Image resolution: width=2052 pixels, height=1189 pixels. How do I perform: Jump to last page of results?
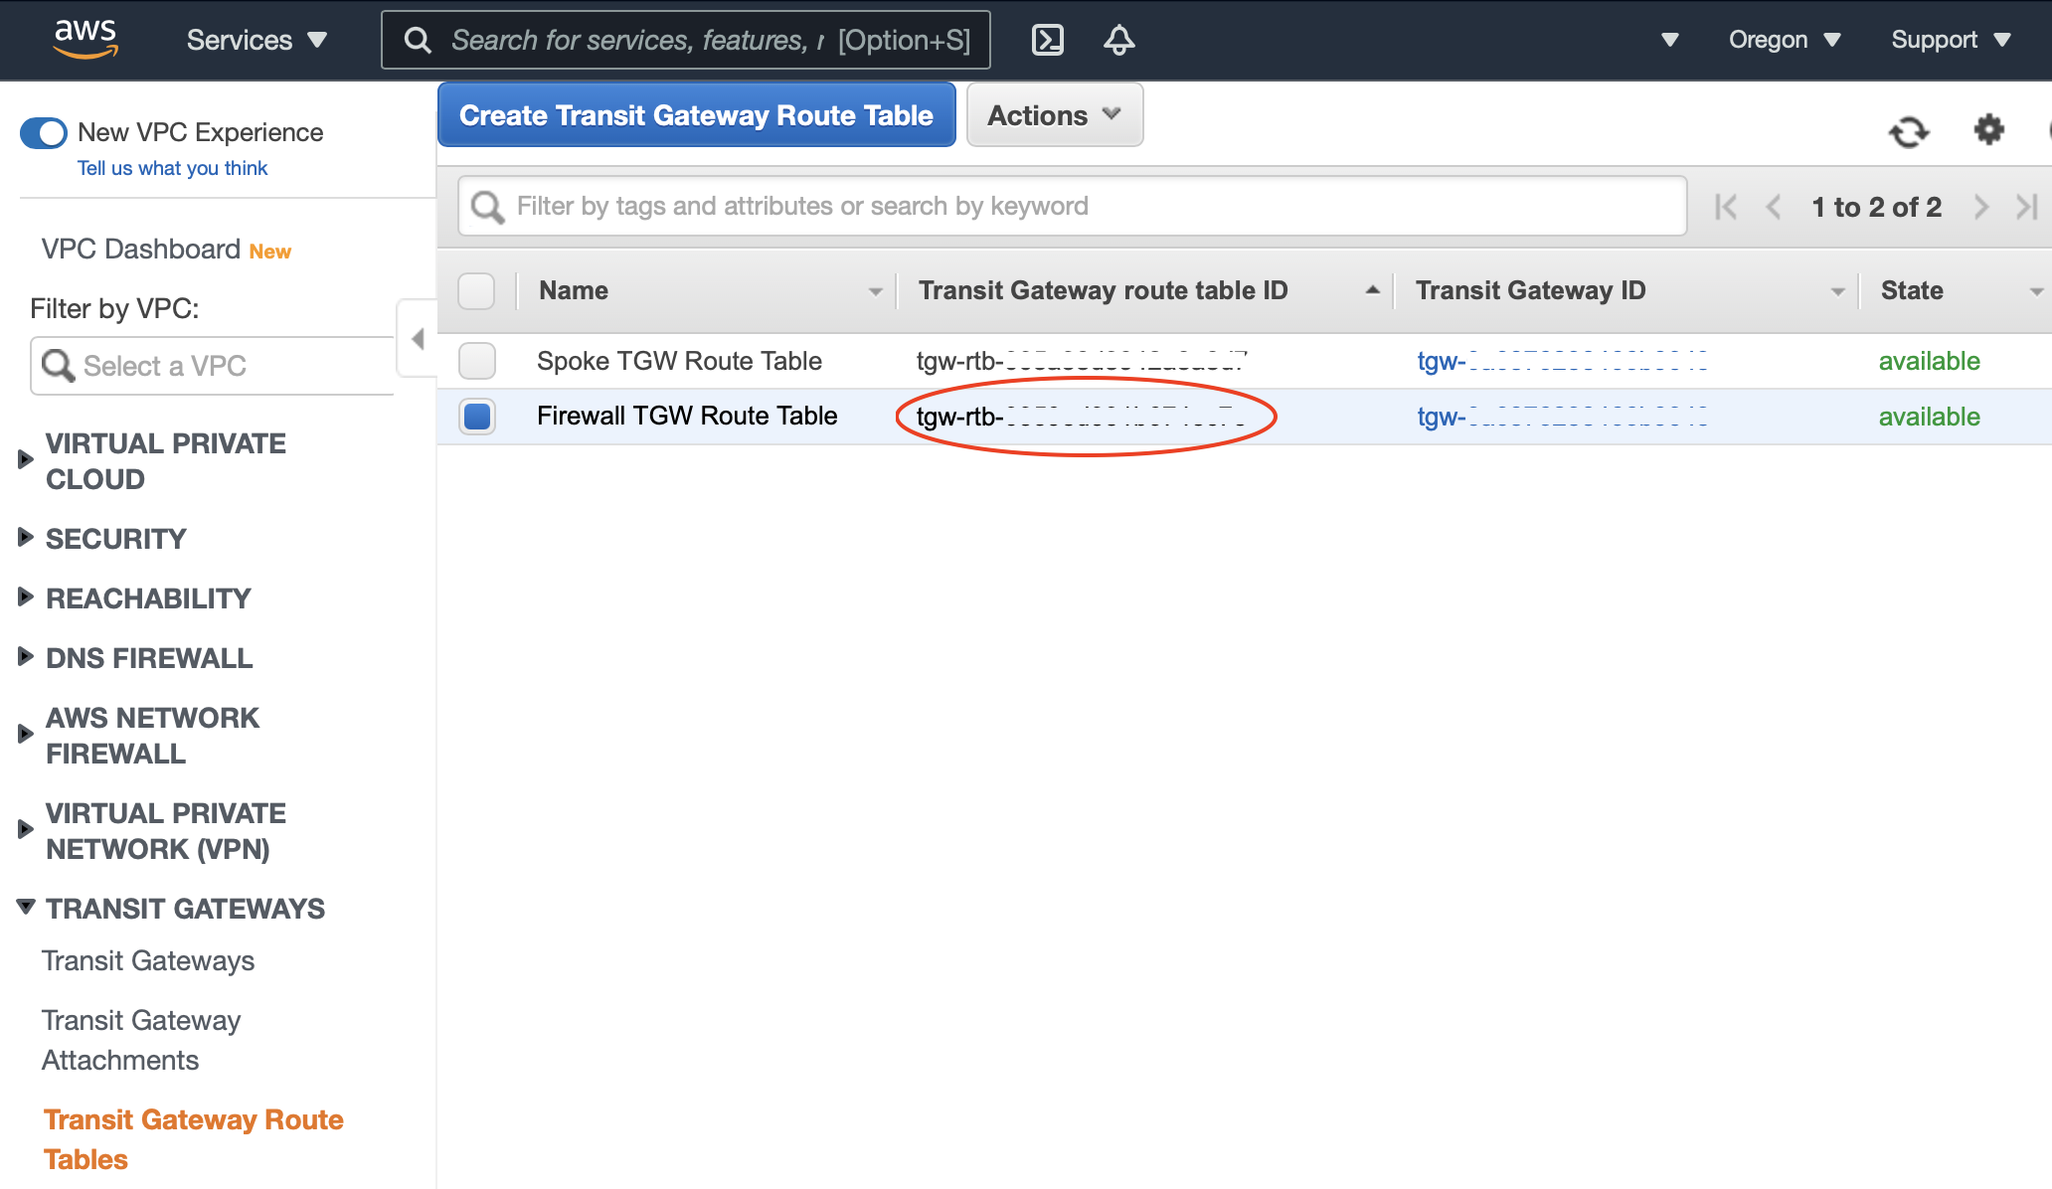(2026, 207)
